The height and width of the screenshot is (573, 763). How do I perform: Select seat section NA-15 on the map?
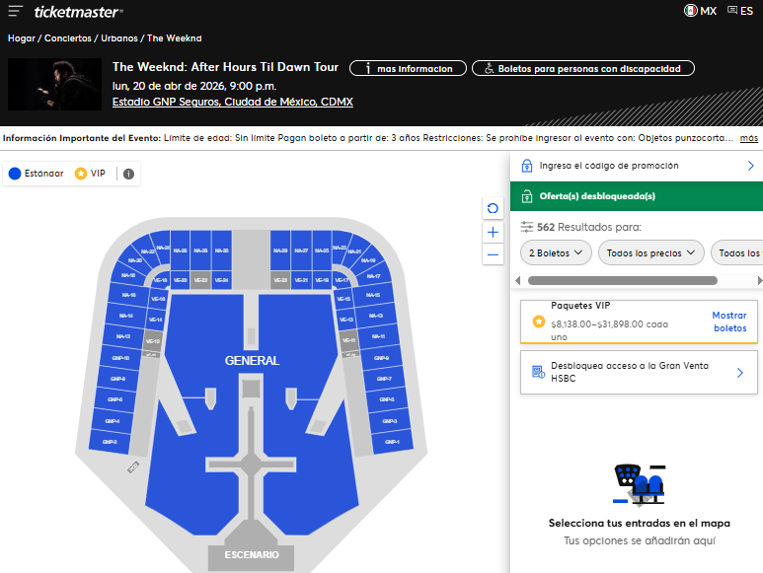pyautogui.click(x=373, y=295)
